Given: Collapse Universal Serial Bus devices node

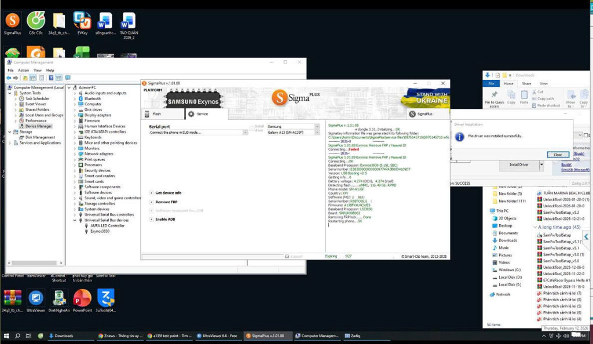Looking at the screenshot, I should [x=75, y=220].
